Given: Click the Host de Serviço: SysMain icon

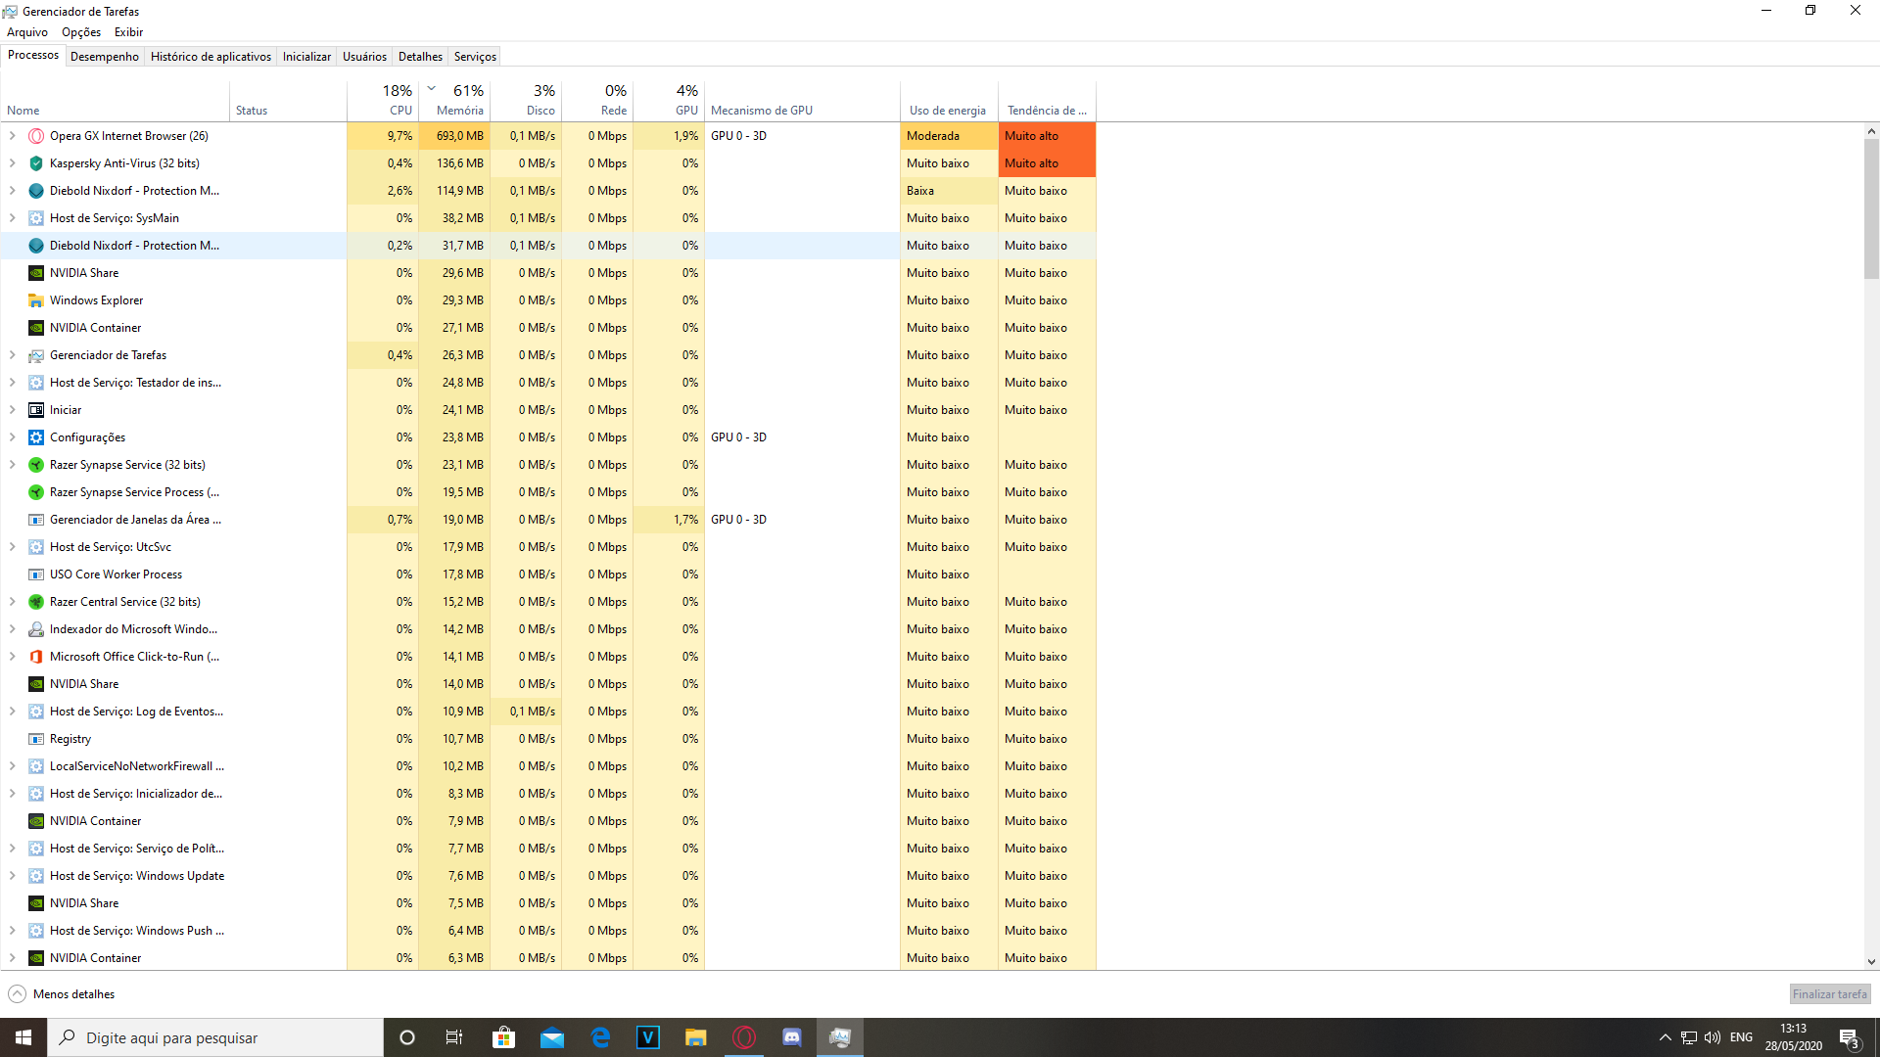Looking at the screenshot, I should (36, 218).
